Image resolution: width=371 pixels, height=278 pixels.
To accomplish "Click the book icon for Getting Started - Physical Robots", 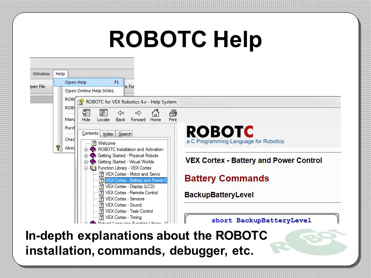I will pyautogui.click(x=93, y=155).
